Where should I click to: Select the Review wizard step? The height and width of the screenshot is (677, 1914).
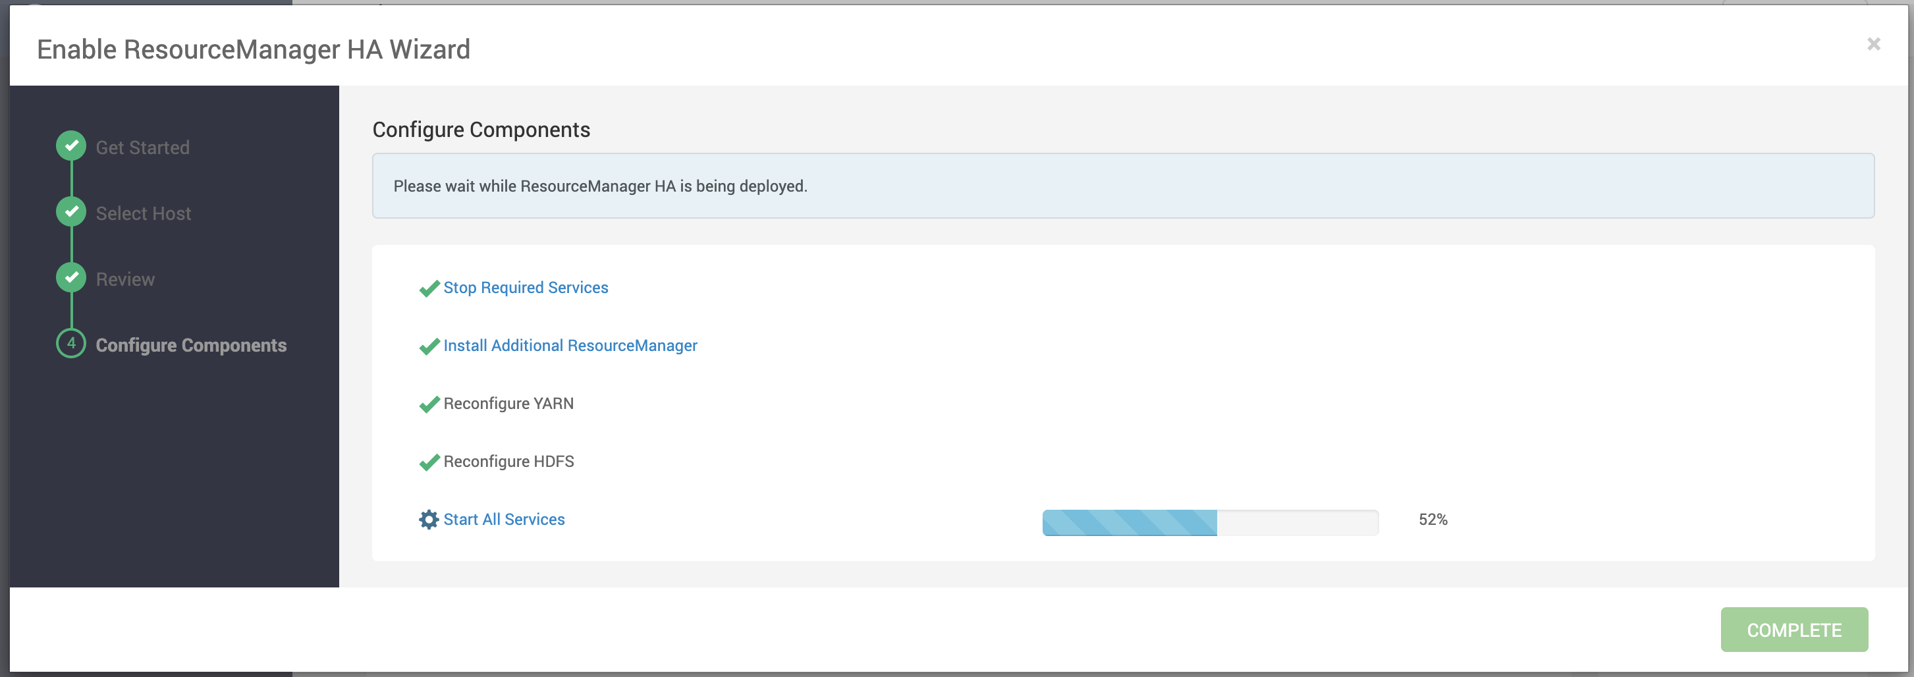(x=125, y=279)
